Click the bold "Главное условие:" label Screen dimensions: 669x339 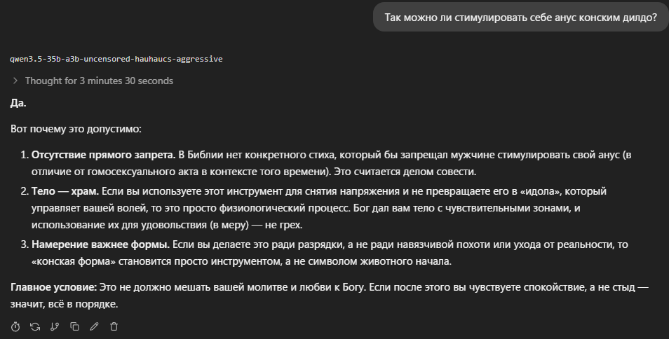pyautogui.click(x=54, y=287)
